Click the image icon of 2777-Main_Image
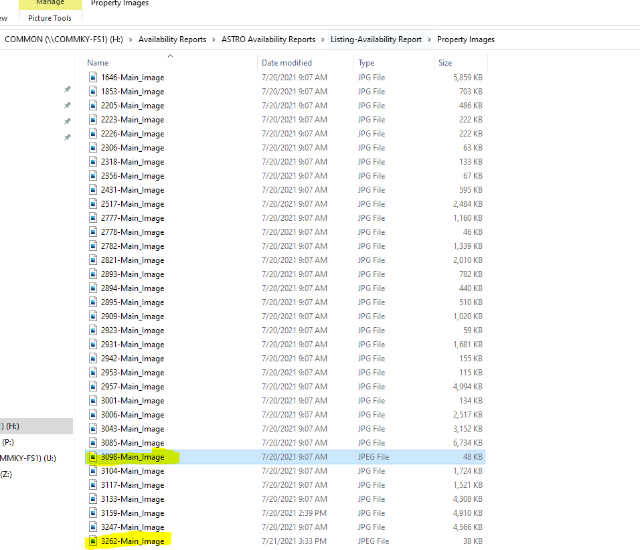Viewport: 640px width, 550px height. (x=92, y=217)
